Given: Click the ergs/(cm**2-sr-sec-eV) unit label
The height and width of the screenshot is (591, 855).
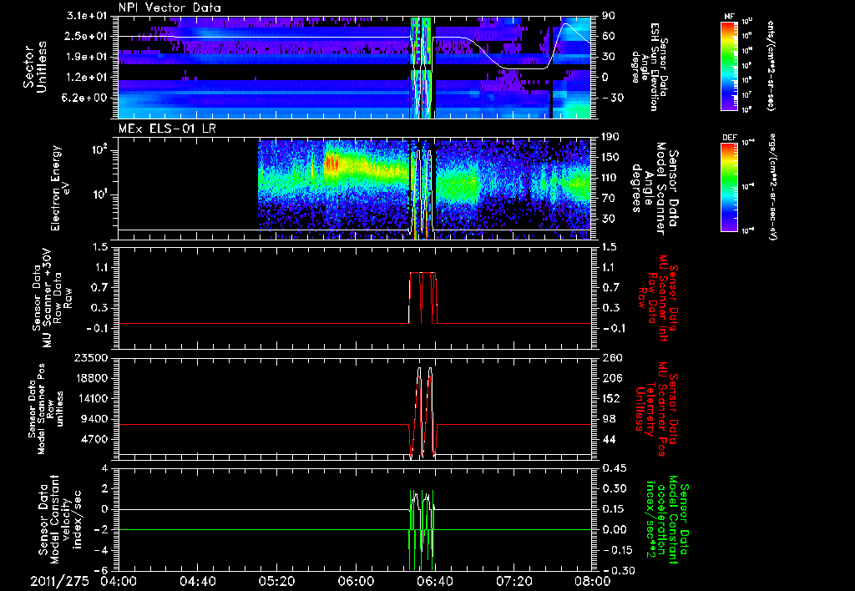Looking at the screenshot, I should click(x=772, y=187).
